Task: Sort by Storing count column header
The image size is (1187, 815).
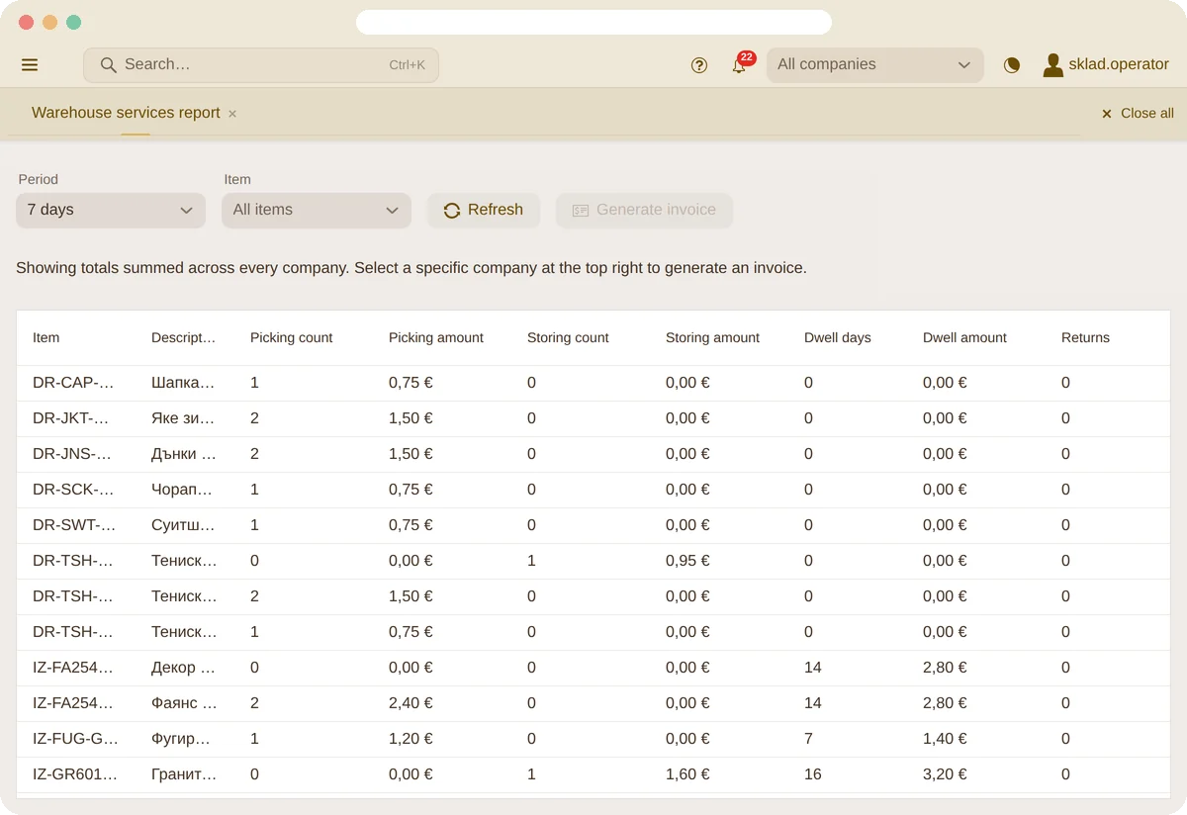Action: click(569, 338)
